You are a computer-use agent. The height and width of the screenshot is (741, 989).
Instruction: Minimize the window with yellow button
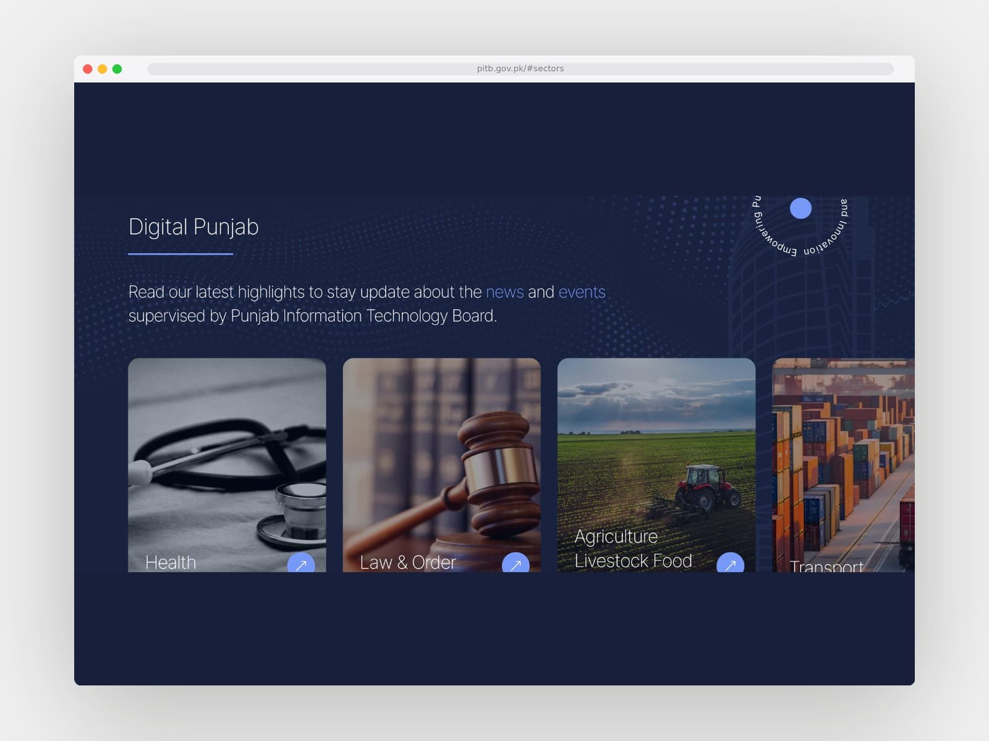(103, 69)
